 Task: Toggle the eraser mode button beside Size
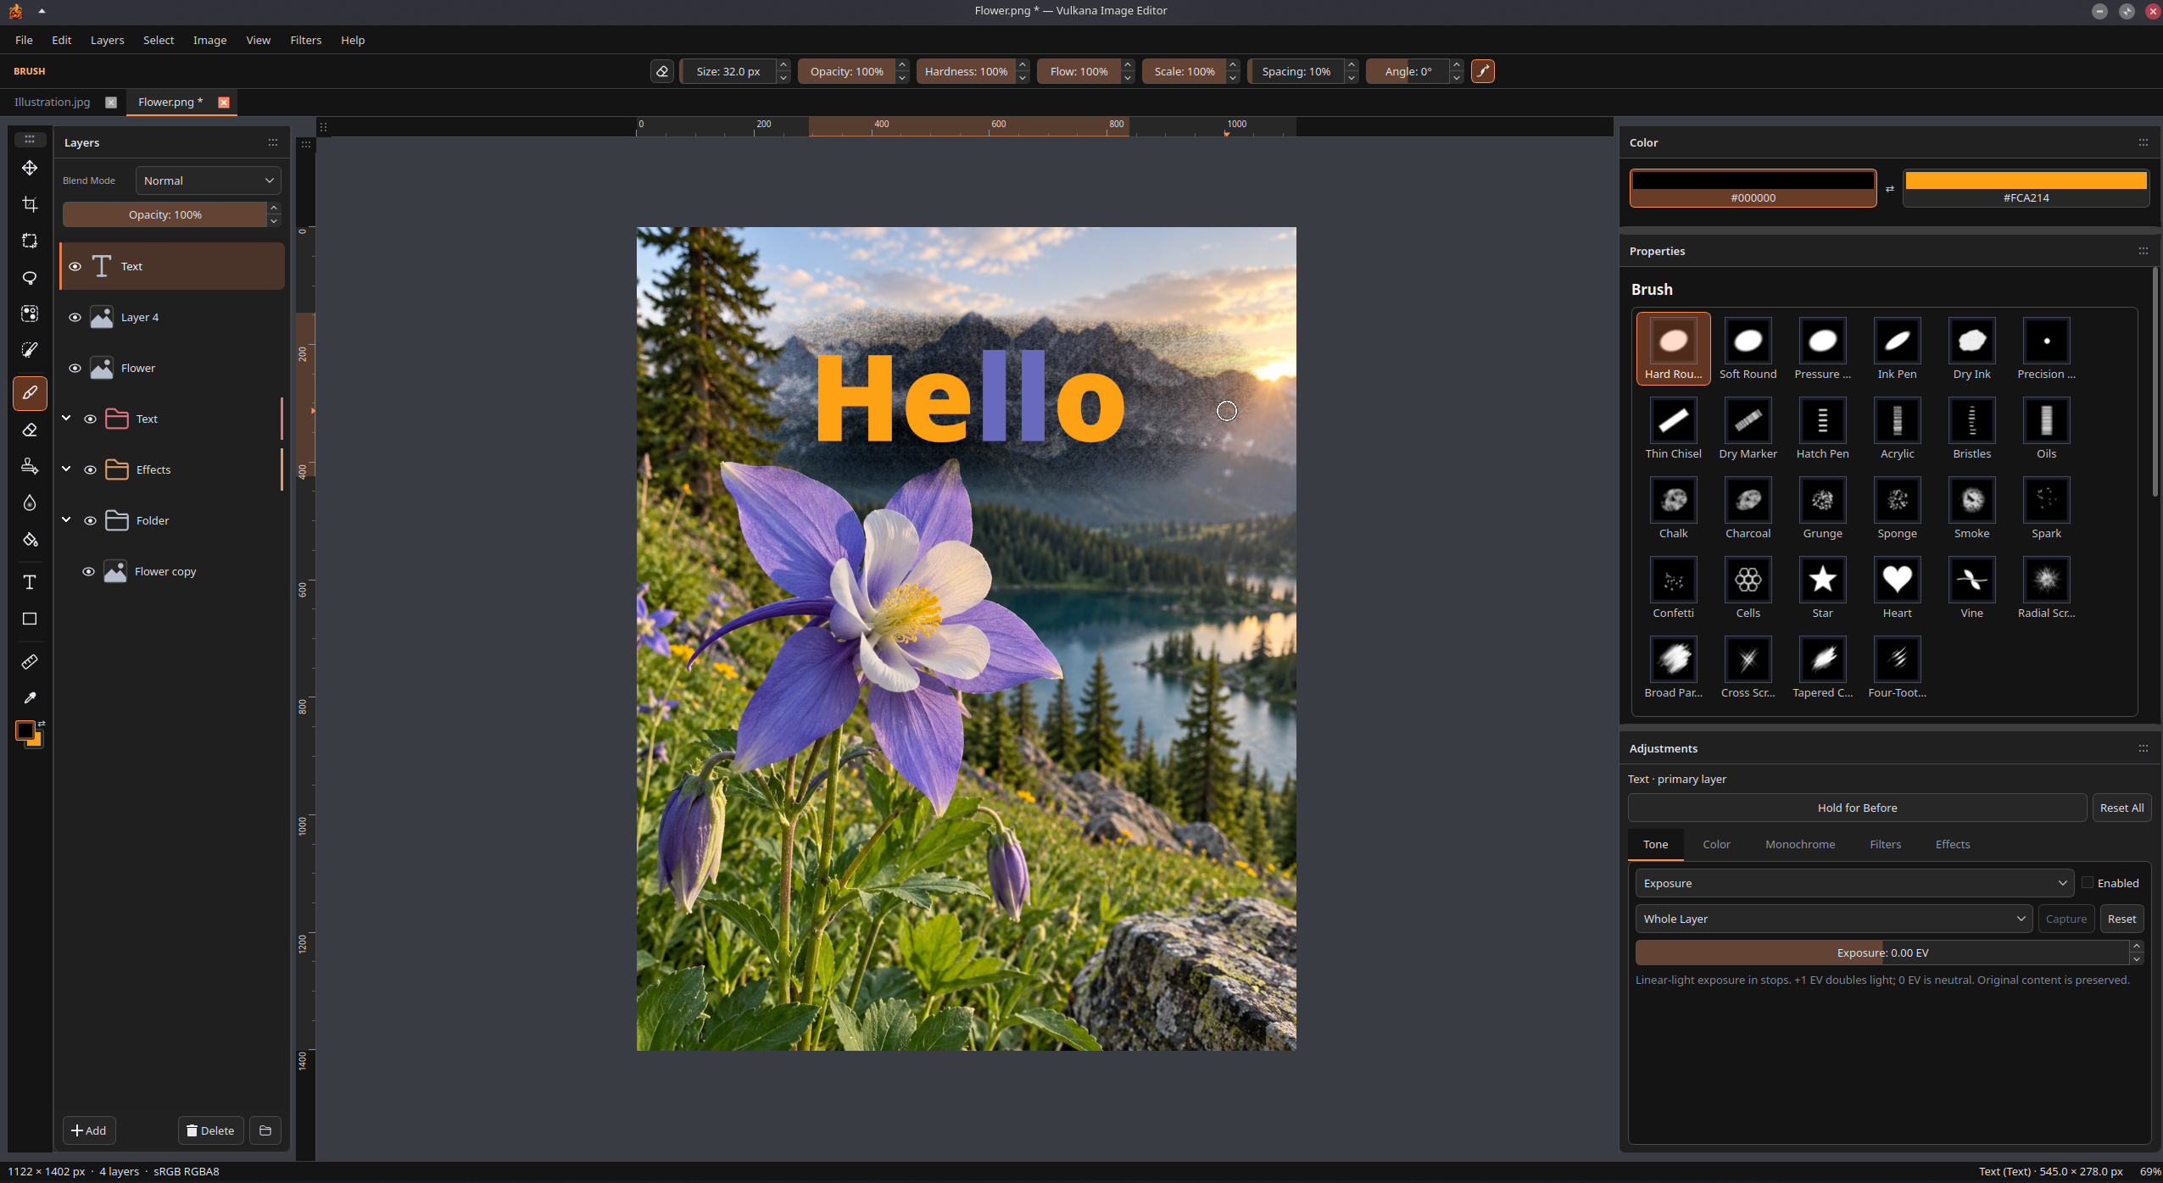[x=662, y=71]
